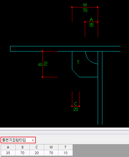Open the 플랜지접합타입 combo box

tap(18, 140)
